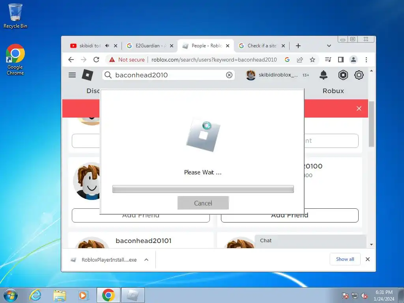
Task: Open Windows Explorer from taskbar
Action: click(60, 295)
